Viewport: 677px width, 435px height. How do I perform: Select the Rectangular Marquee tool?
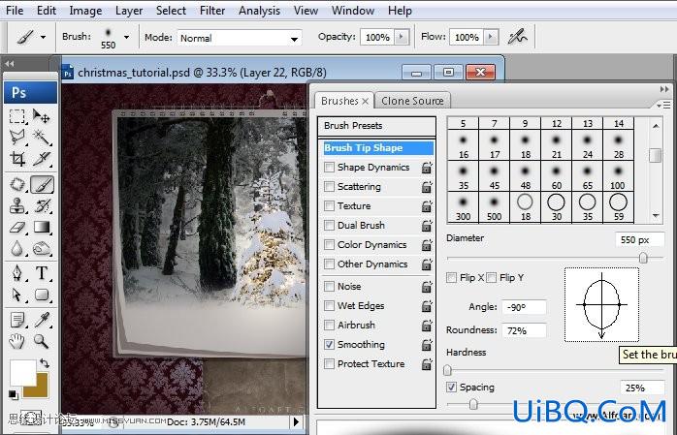17,116
